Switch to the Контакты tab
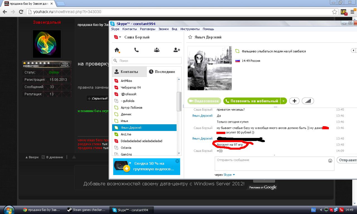The width and height of the screenshot is (357, 214). click(x=129, y=72)
